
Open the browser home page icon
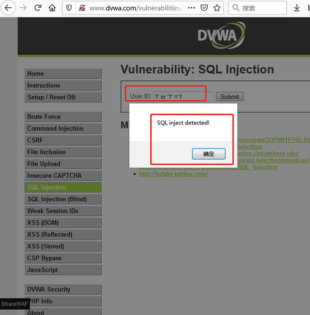(x=52, y=8)
